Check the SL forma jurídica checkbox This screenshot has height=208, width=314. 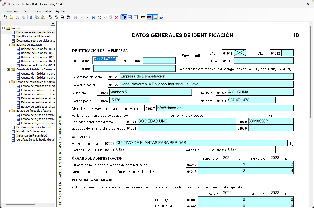(x=287, y=52)
